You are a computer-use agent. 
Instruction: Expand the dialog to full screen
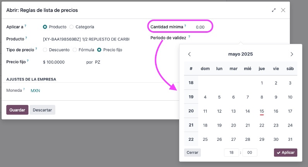pos(274,10)
